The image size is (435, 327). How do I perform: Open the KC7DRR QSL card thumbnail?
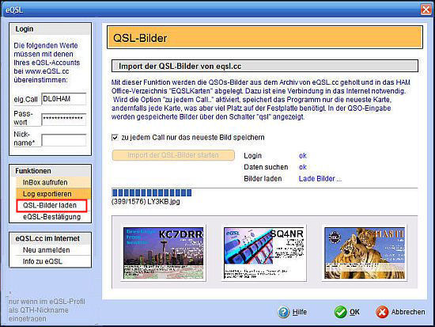tap(164, 253)
